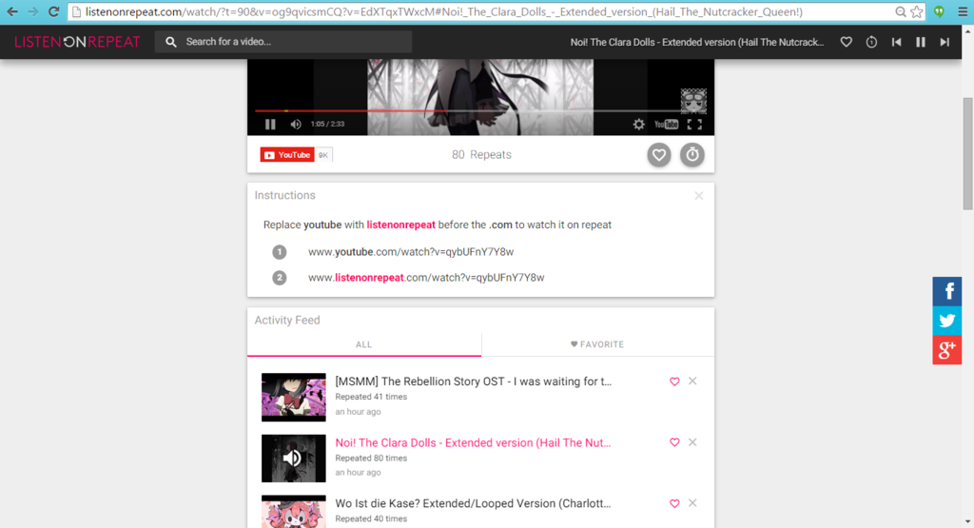Mute the video player volume
Screen dimensions: 974x528
(x=296, y=125)
